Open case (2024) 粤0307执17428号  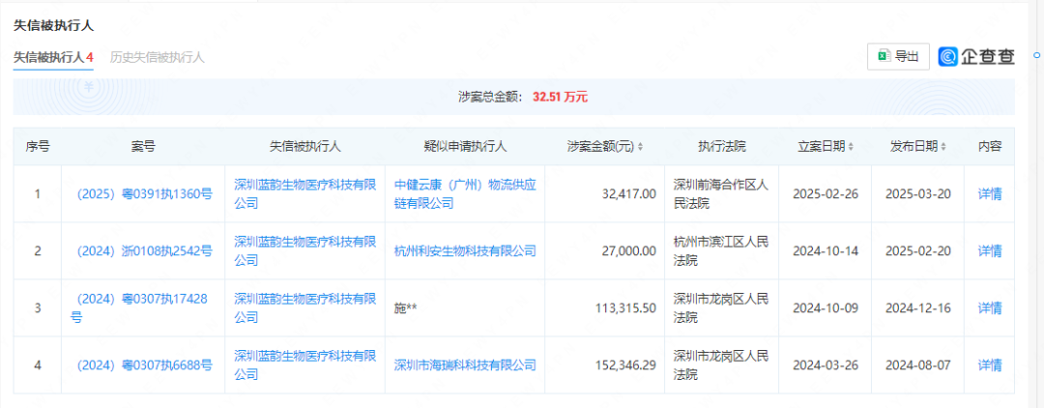coord(140,308)
